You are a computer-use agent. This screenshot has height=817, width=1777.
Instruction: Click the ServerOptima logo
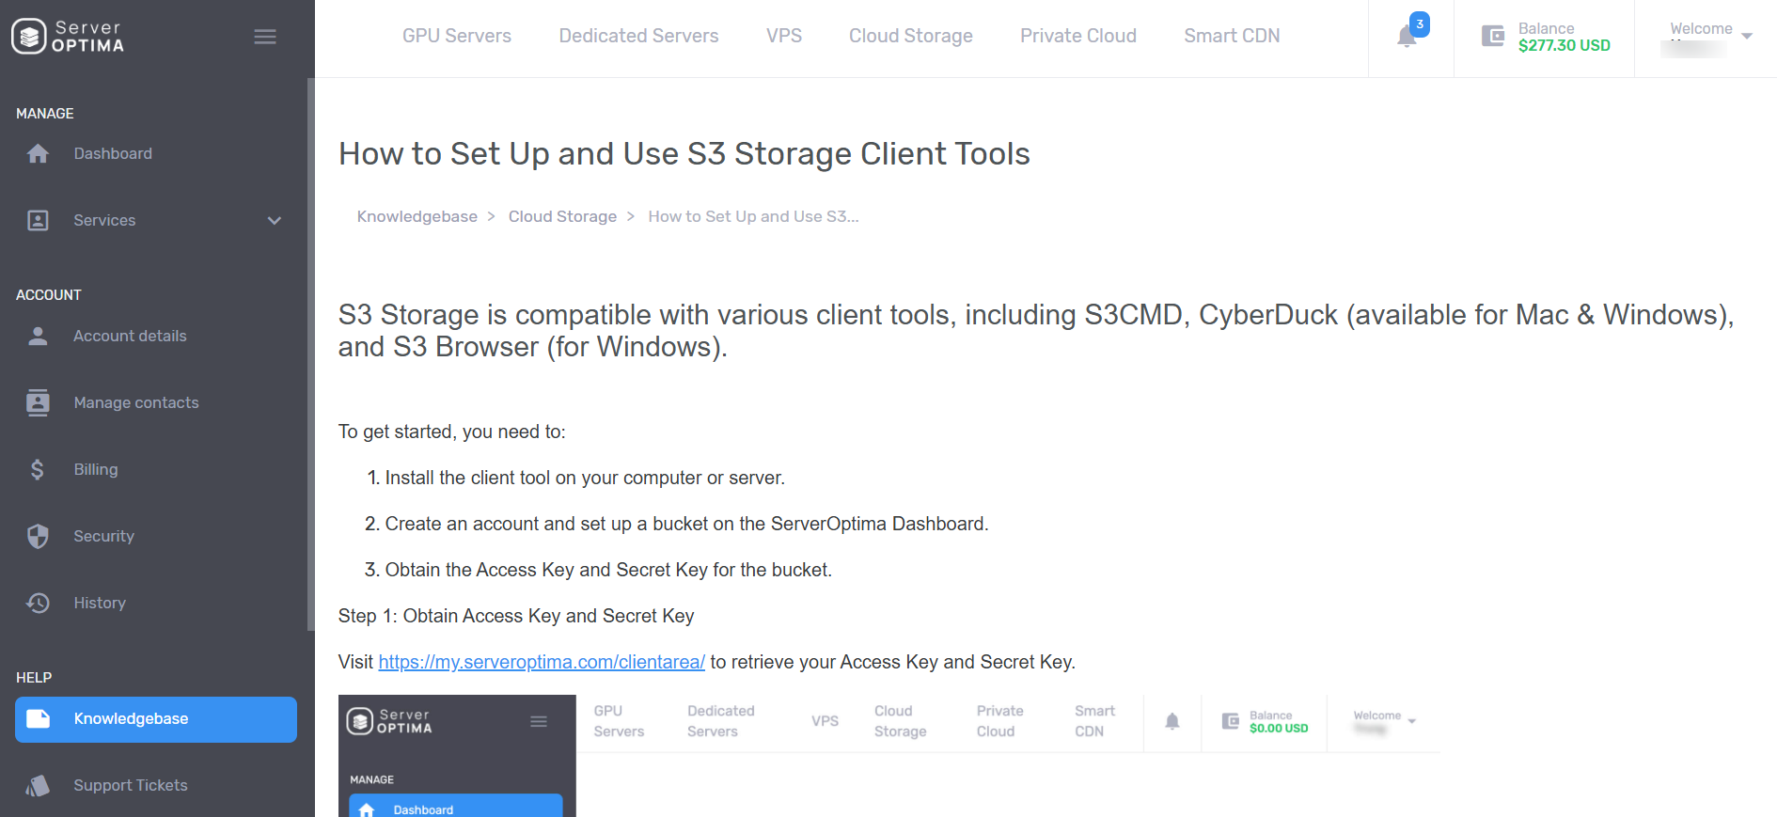click(x=68, y=37)
